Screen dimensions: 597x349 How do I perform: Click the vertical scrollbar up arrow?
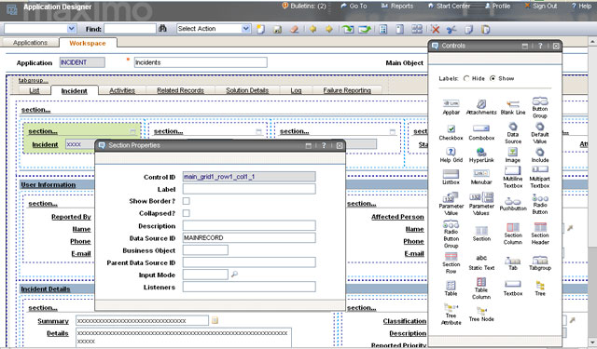pos(592,41)
